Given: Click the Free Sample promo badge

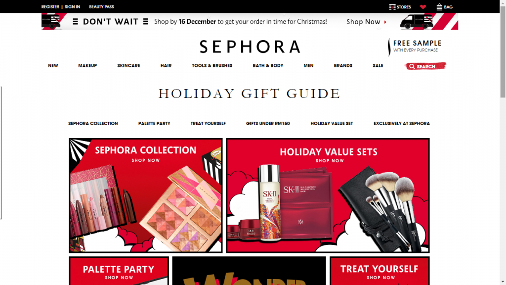Looking at the screenshot, I should click(415, 47).
